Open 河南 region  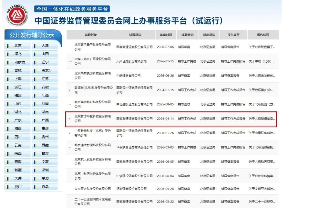45,104
